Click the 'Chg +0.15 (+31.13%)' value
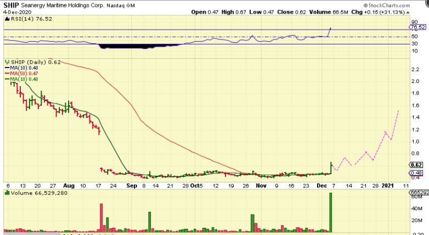The width and height of the screenshot is (429, 235). [377, 12]
